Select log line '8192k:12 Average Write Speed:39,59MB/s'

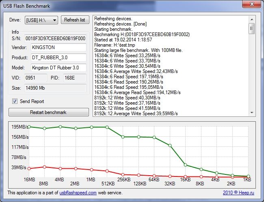point(136,114)
